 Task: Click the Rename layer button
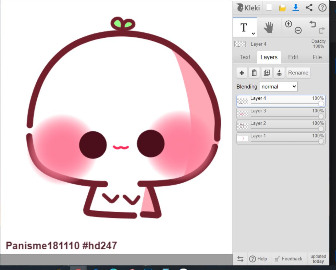point(298,73)
